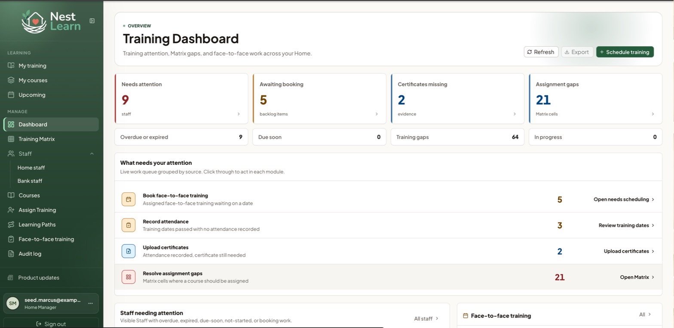This screenshot has width=674, height=328.
Task: Click the Refresh button
Action: 541,52
